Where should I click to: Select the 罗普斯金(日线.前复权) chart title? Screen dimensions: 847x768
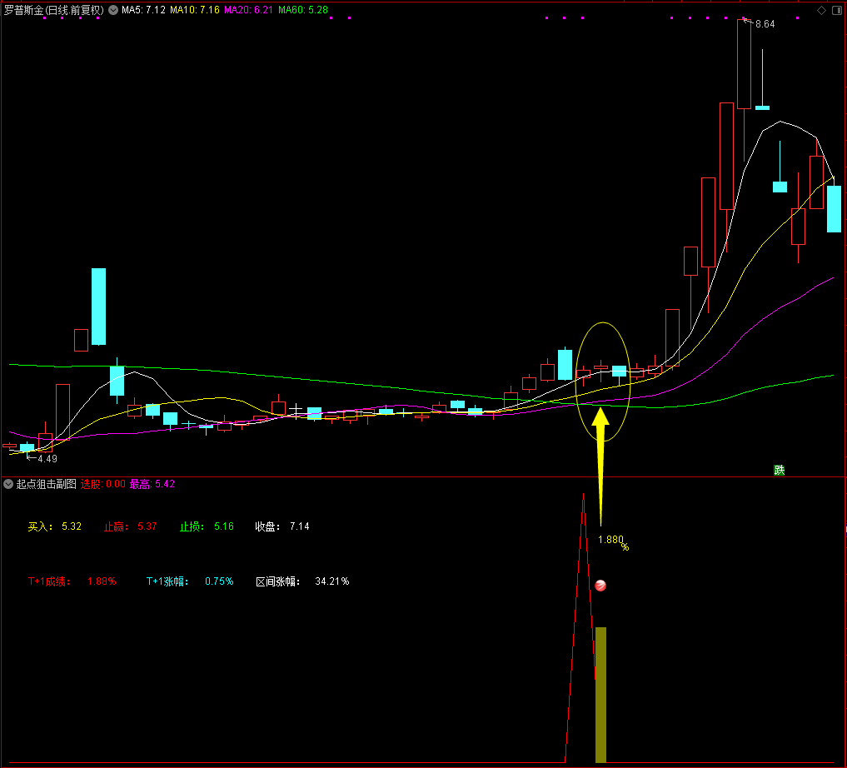pos(53,10)
